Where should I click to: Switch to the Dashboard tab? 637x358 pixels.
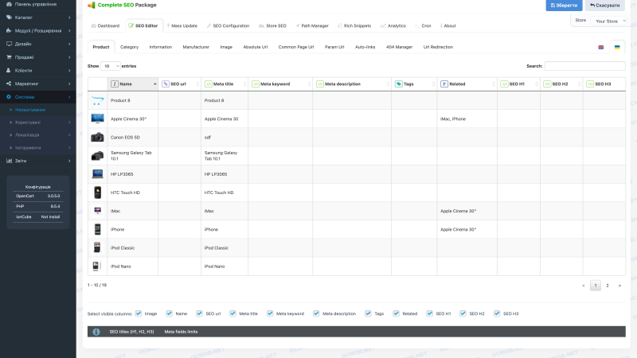coord(105,25)
